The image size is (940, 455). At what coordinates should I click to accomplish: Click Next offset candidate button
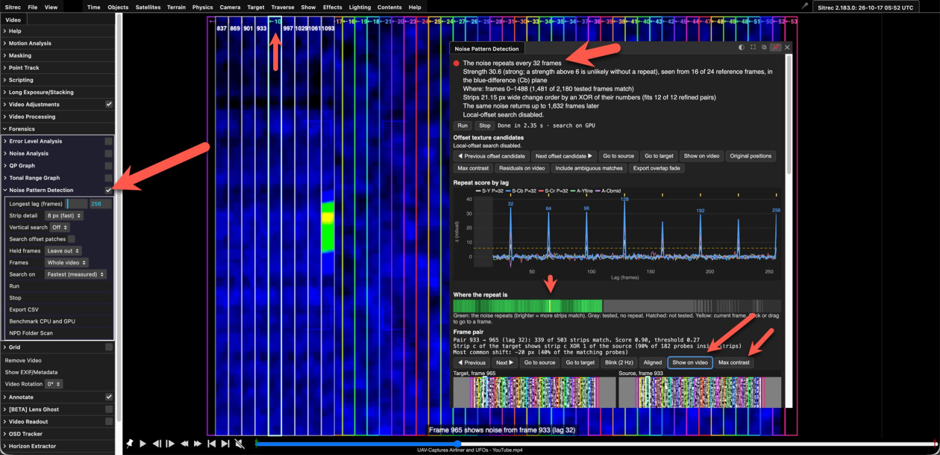click(563, 156)
